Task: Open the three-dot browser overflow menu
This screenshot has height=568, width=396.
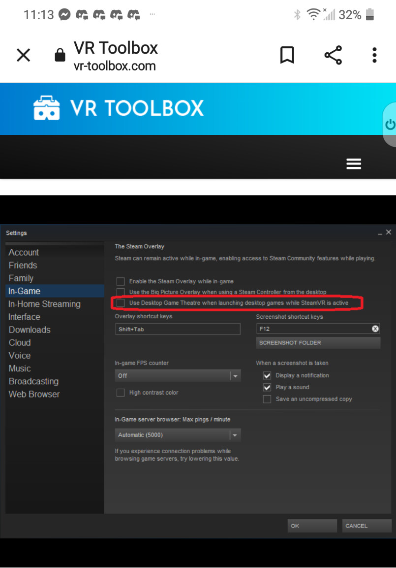Action: pyautogui.click(x=374, y=55)
